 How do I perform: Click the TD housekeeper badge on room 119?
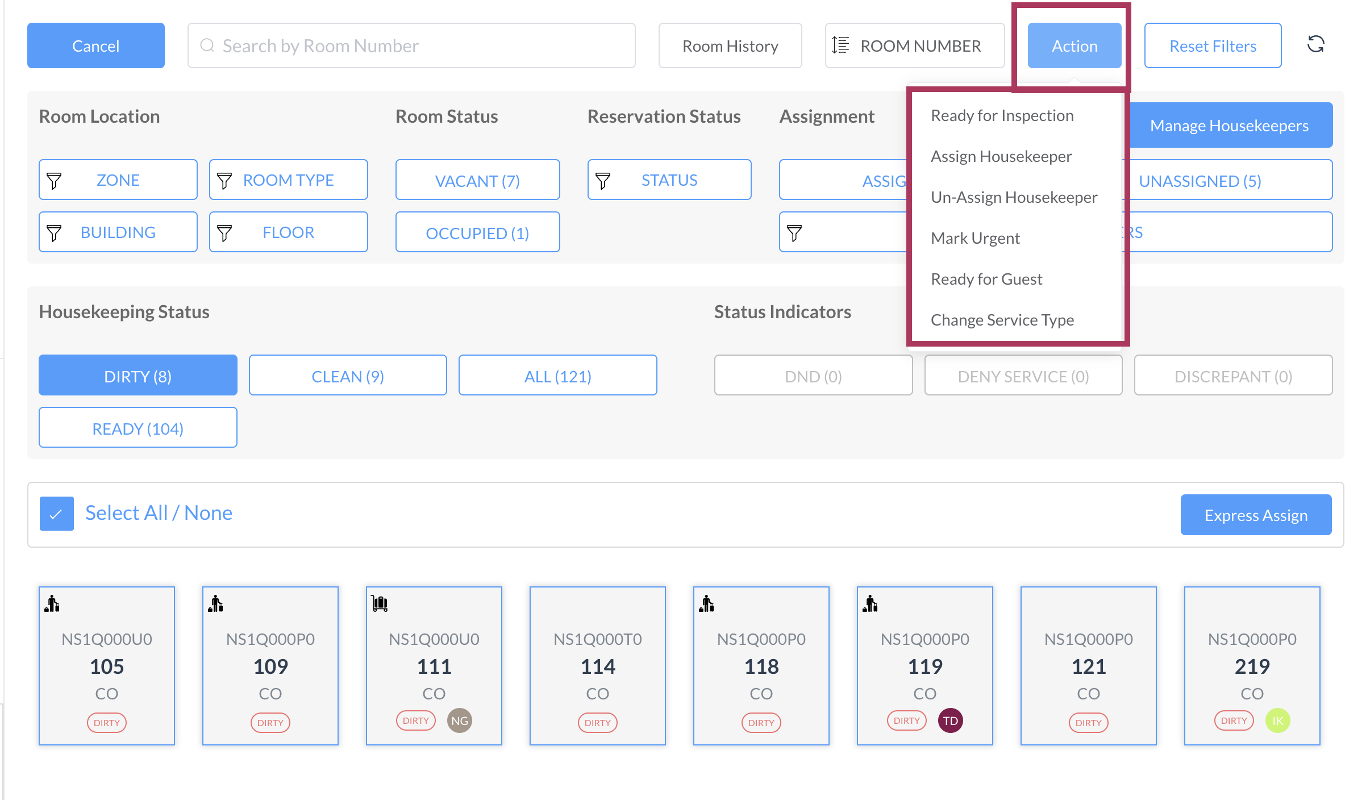tap(950, 721)
